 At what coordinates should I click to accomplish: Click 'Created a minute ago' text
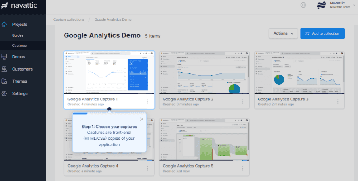pyautogui.click(x=85, y=171)
